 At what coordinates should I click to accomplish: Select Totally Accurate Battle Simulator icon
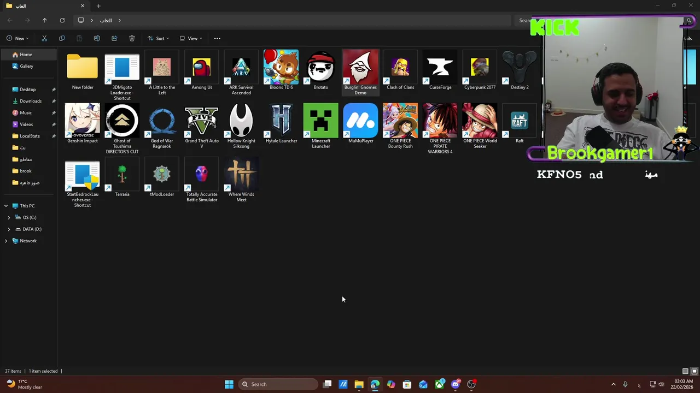[x=202, y=180]
